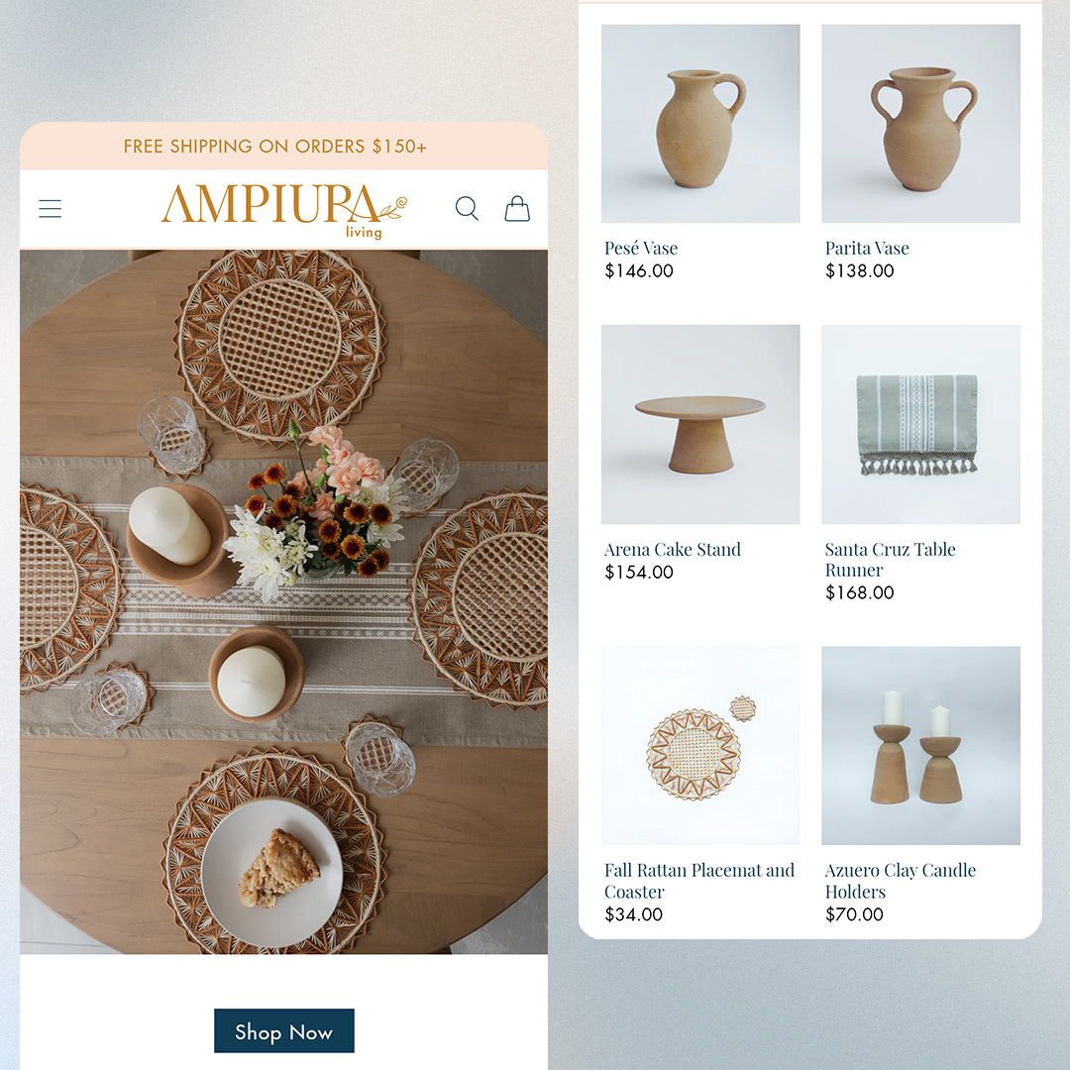Click the $168.00 price of table runner
This screenshot has width=1070, height=1070.
point(859,592)
